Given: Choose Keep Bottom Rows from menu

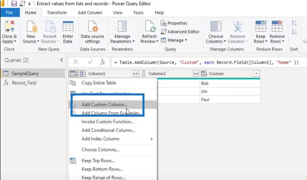Looking at the screenshot, I should click(x=113, y=169).
